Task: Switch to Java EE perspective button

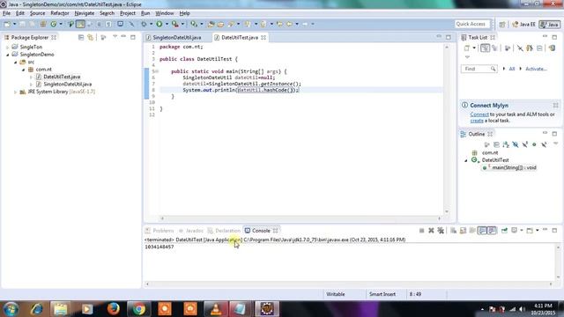Action: 524,25
